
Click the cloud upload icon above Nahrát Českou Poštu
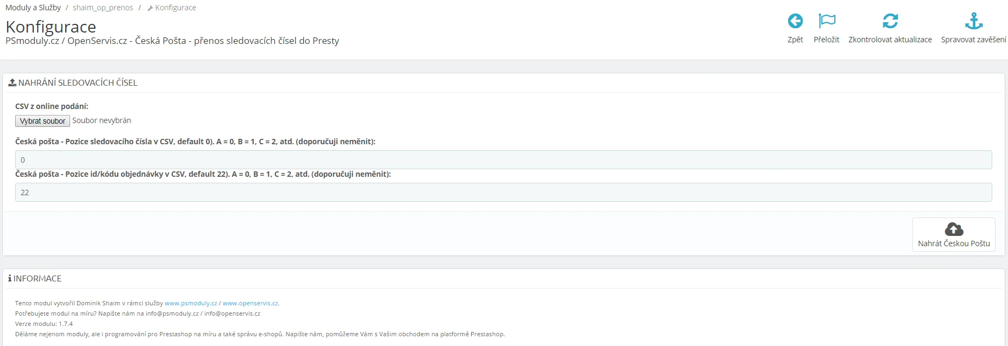(x=954, y=229)
